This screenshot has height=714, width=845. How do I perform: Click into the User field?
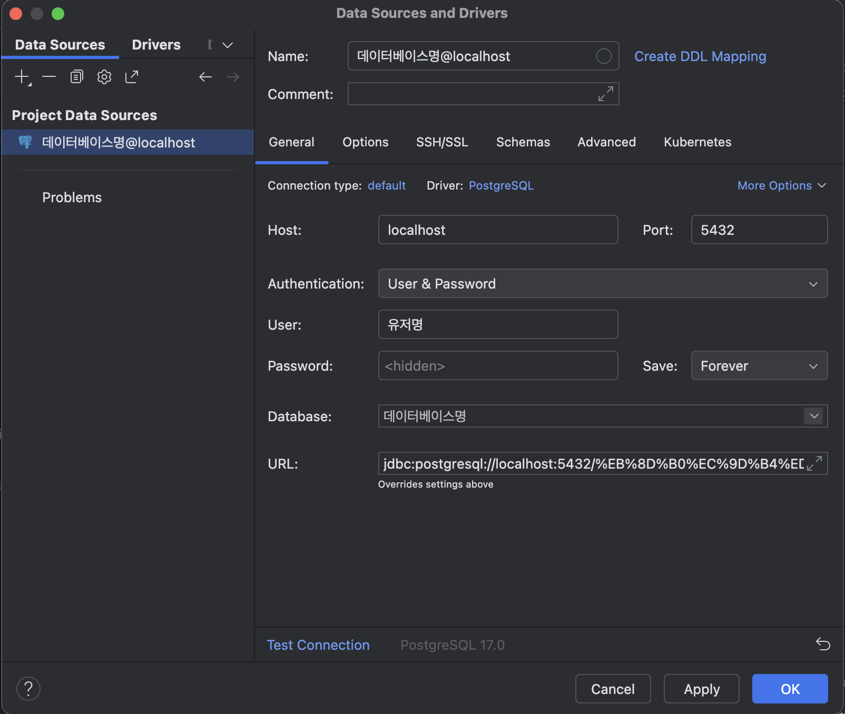coord(498,324)
